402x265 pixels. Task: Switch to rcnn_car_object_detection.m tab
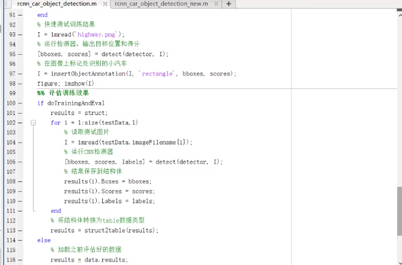click(x=57, y=4)
